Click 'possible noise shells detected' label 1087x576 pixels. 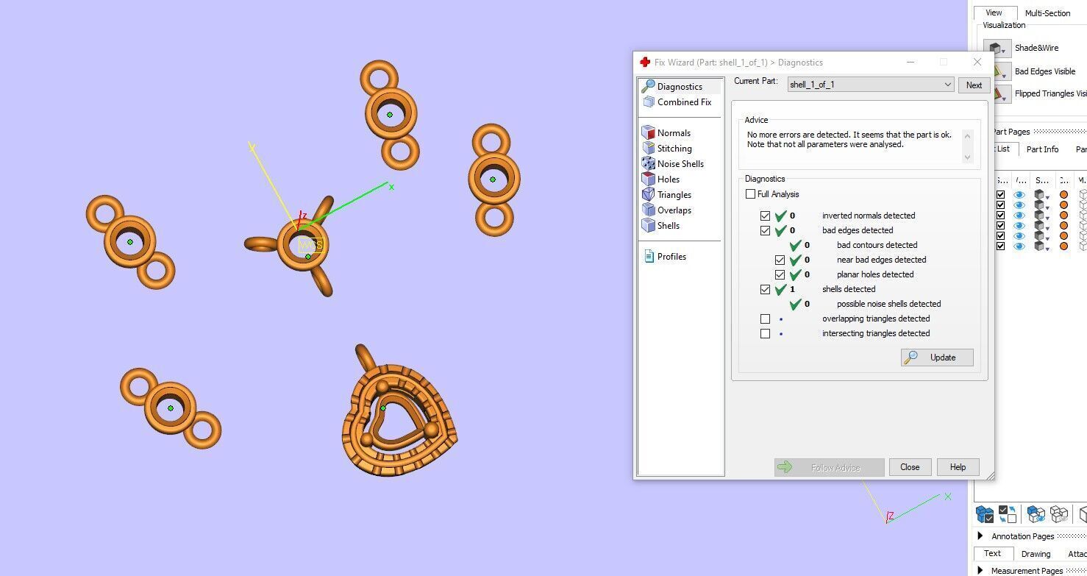888,305
